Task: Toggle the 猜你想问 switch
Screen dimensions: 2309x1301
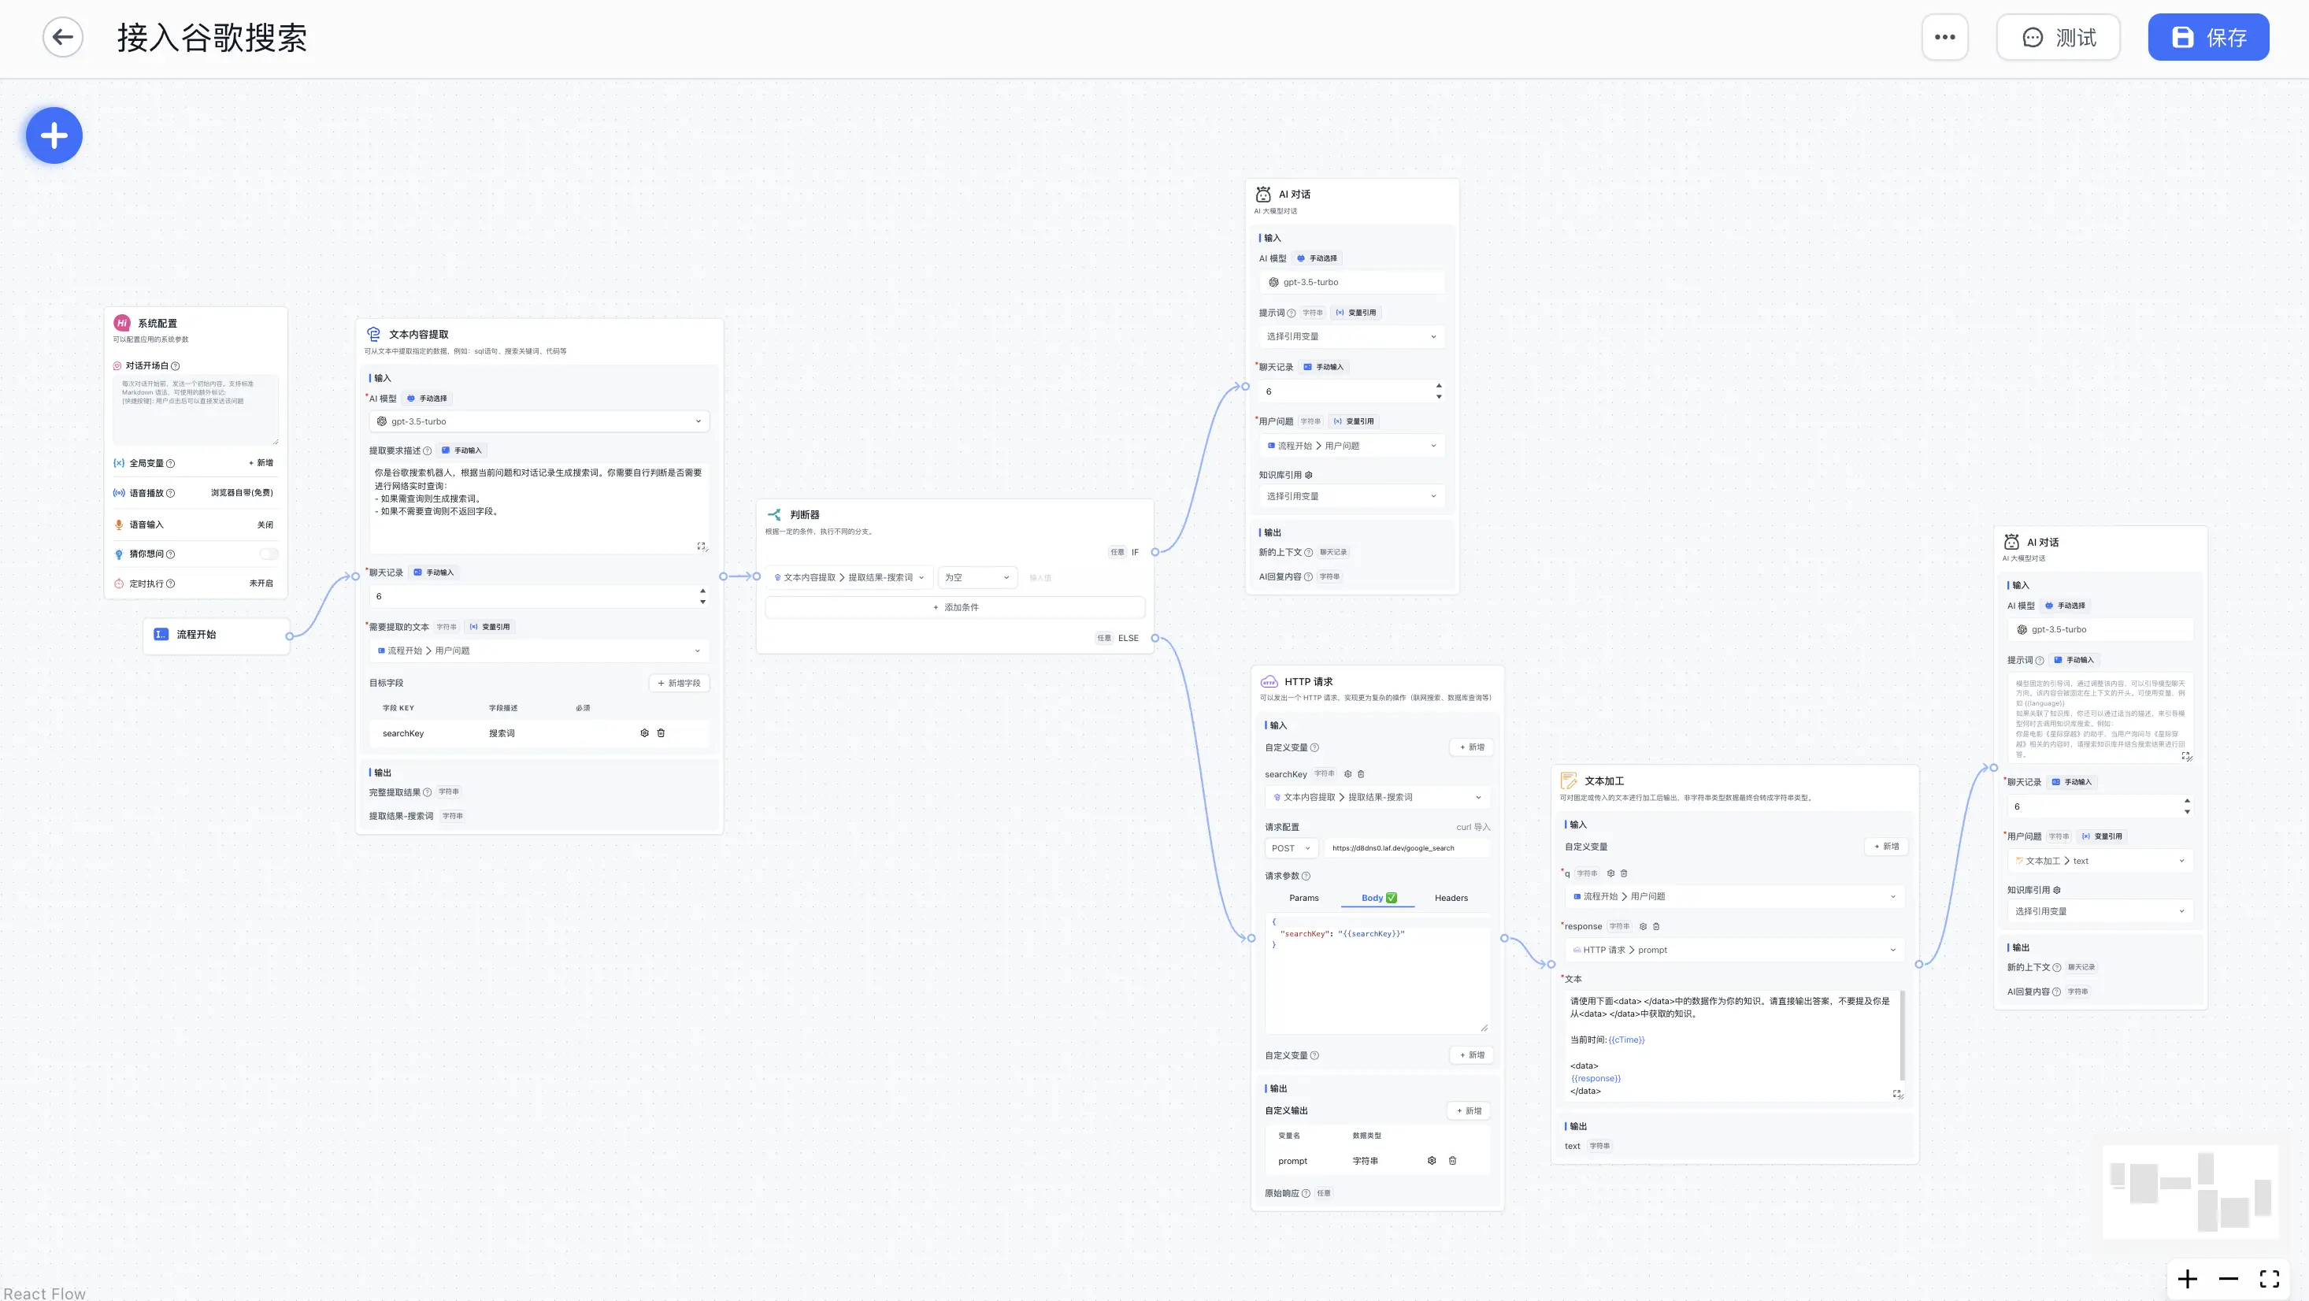Action: [x=268, y=554]
